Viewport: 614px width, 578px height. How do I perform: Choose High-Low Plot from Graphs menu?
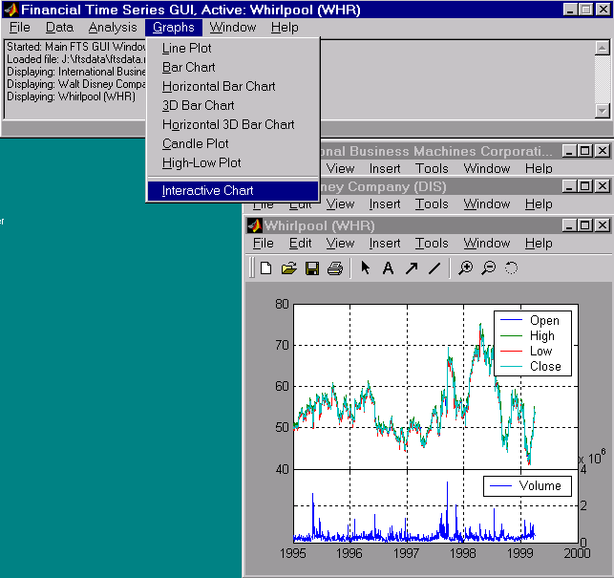234,163
